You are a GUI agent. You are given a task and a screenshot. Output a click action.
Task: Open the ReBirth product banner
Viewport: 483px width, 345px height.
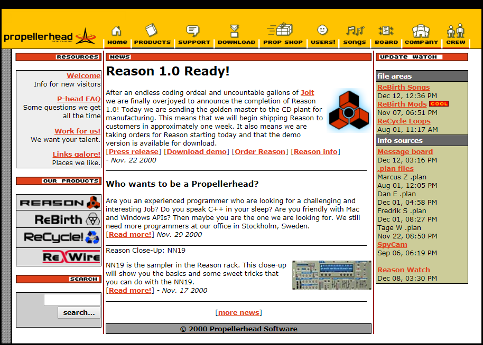tap(59, 219)
